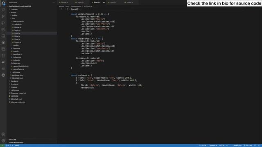
Task: Open Users.js in the file tree
Action: (x=18, y=42)
